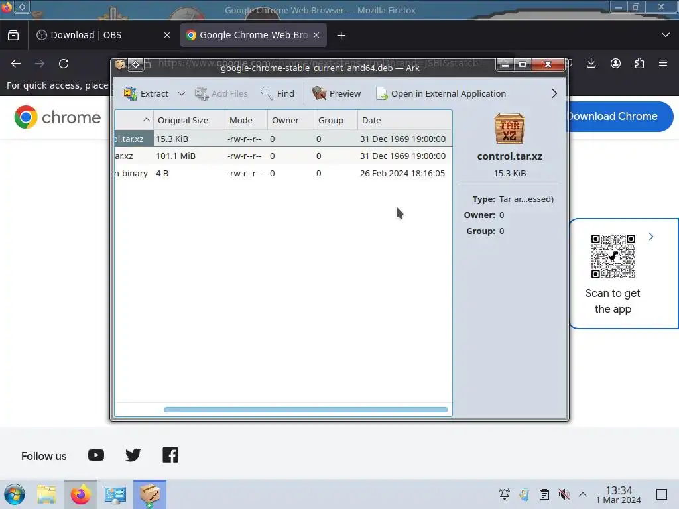Sort by the Group column header
This screenshot has width=679, height=509.
335,120
